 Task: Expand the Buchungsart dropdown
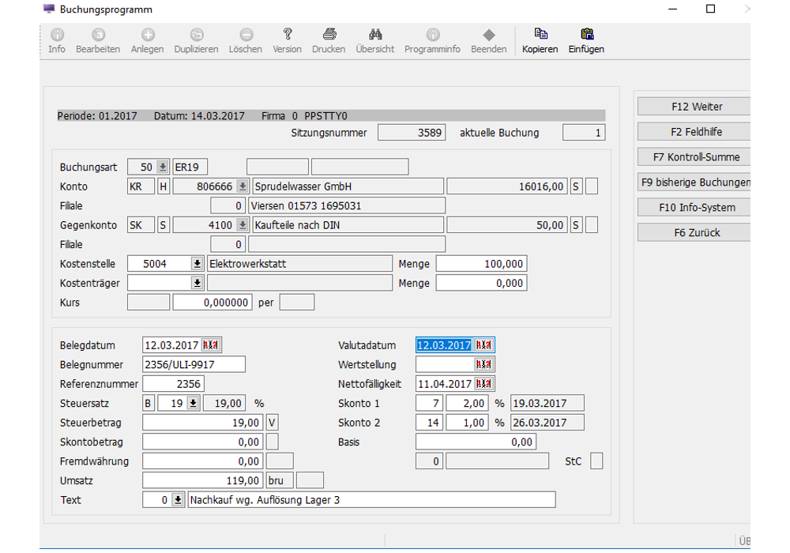click(163, 167)
